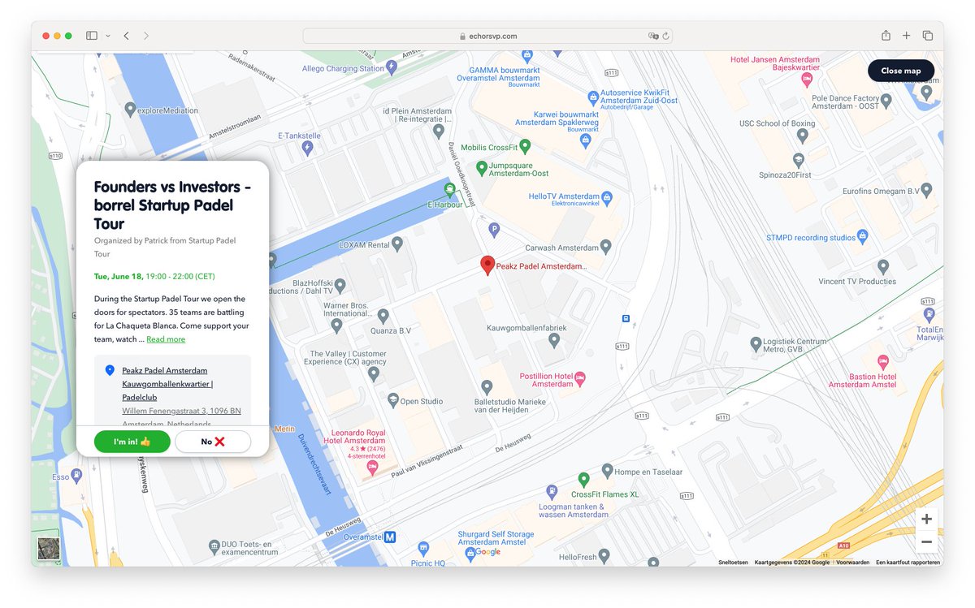Click the Karwei bouwmarkt shop marker
Image resolution: width=975 pixels, height=608 pixels.
pyautogui.click(x=585, y=140)
